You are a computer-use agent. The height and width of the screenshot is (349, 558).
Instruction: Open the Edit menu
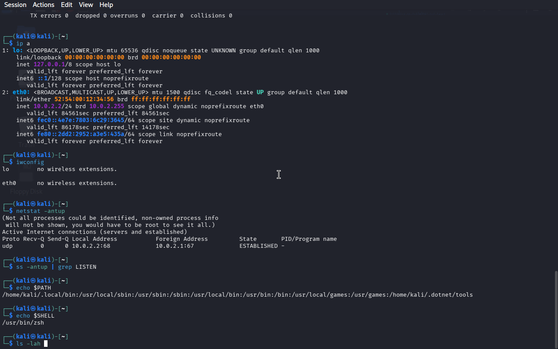point(67,5)
